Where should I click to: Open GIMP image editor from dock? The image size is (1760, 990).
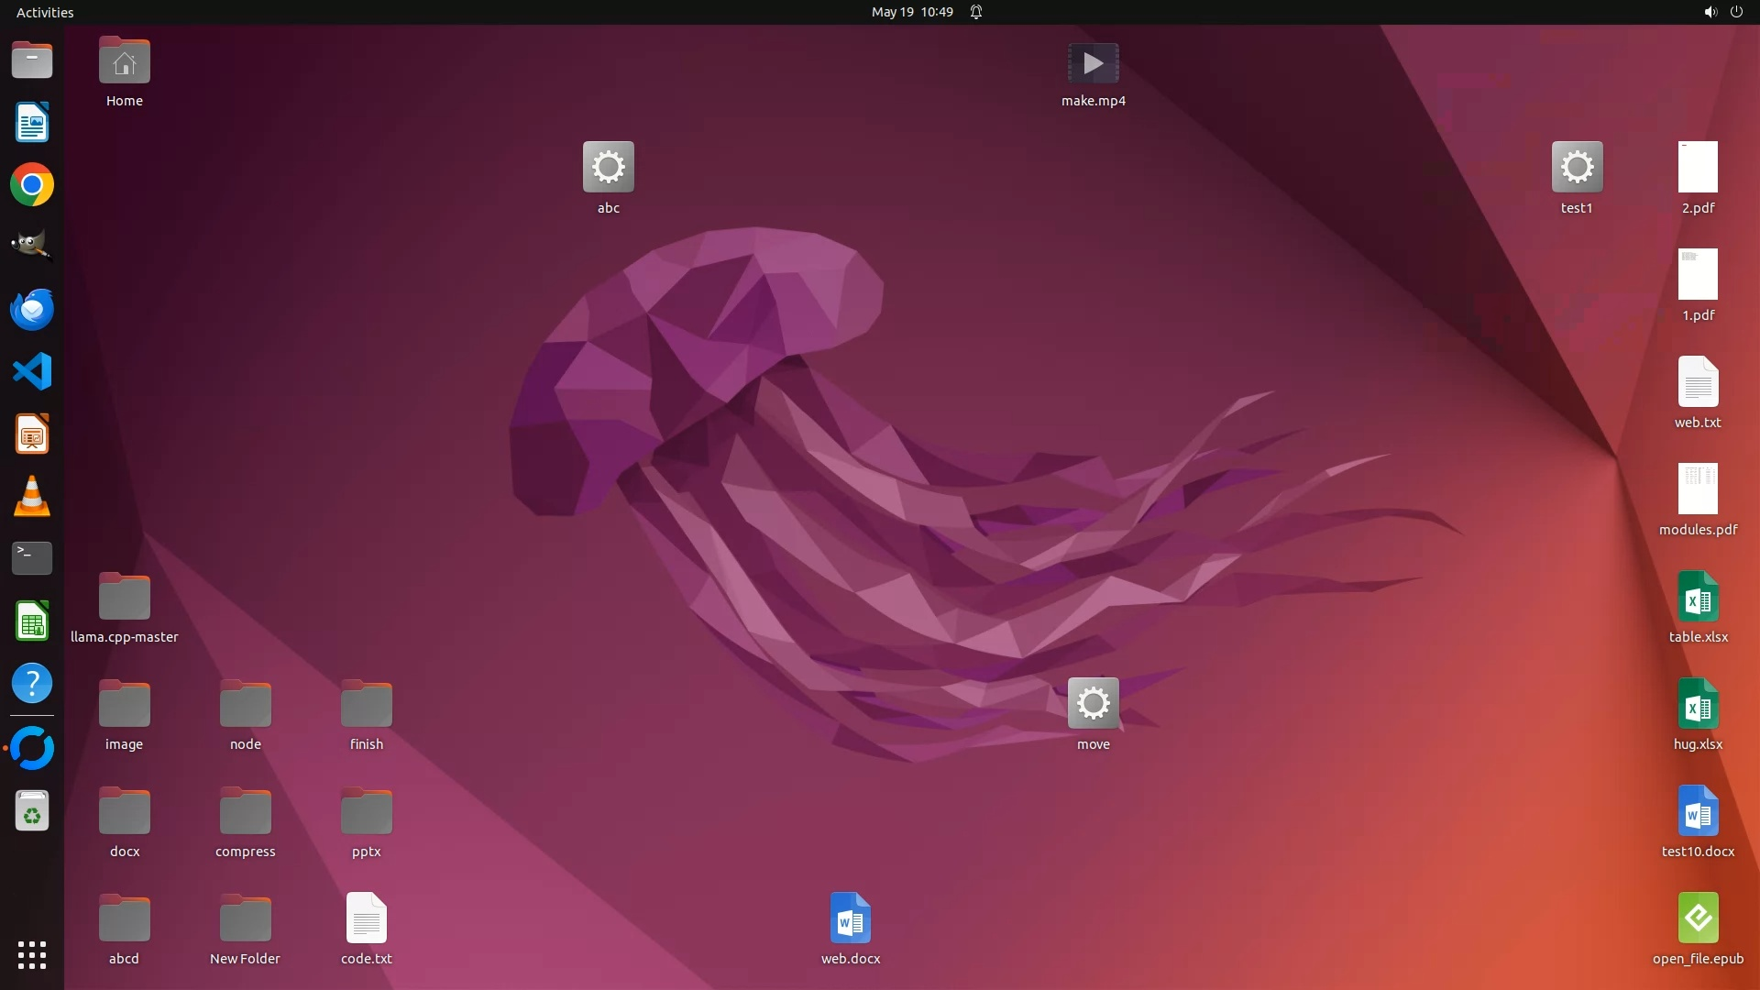tap(32, 247)
